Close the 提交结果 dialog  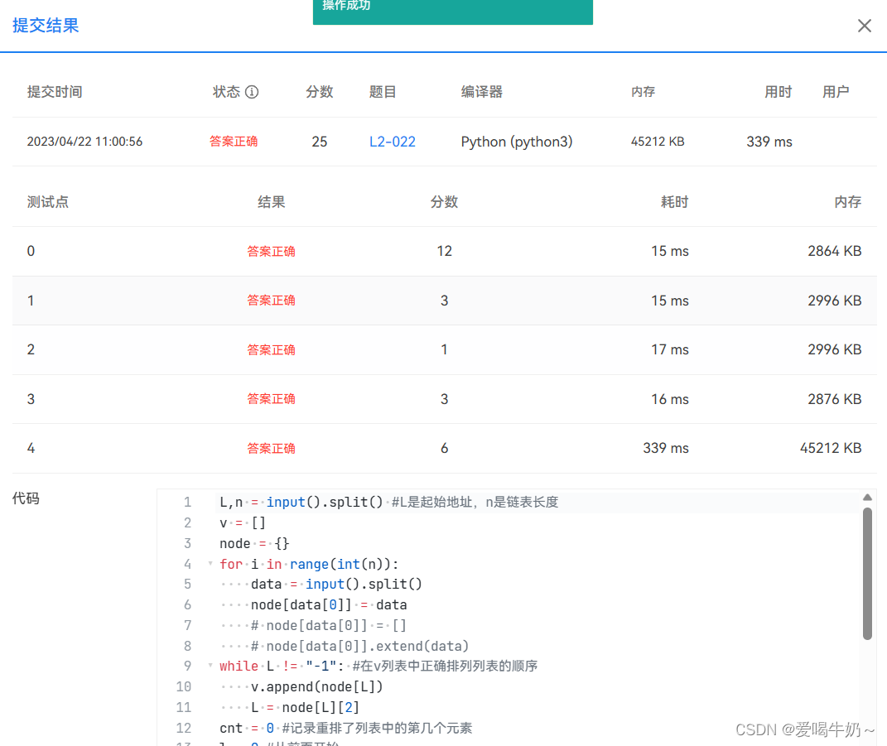(865, 26)
